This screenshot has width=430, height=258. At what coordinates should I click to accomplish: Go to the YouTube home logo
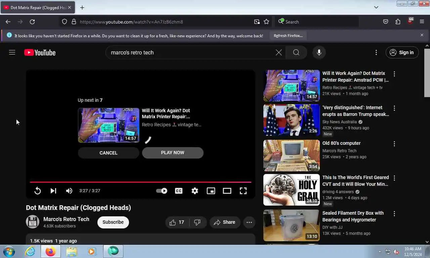[x=40, y=52]
